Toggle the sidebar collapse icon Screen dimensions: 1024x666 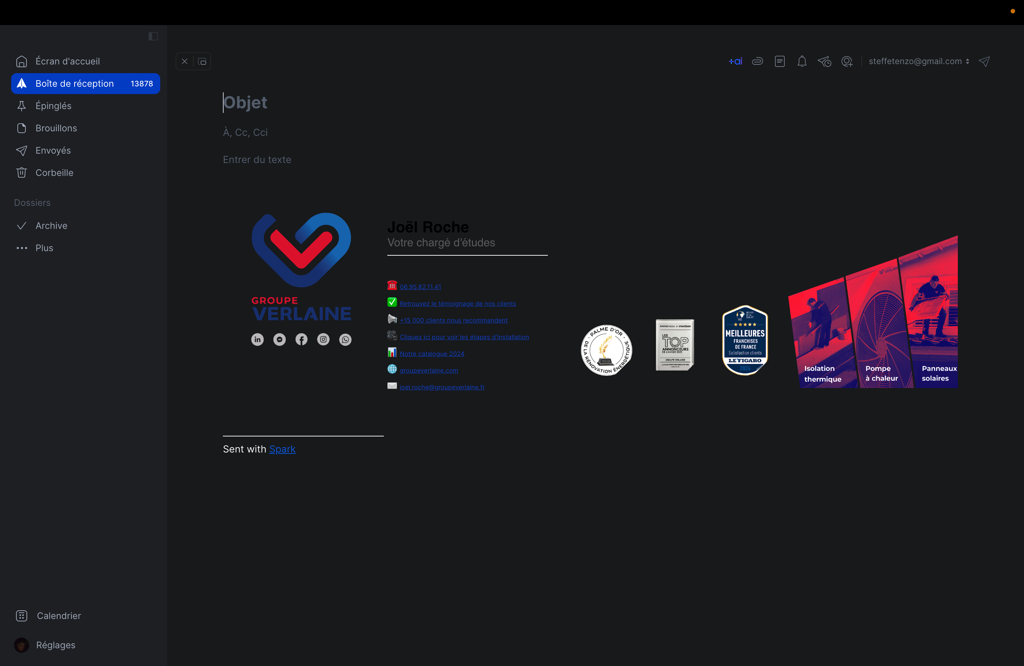(x=153, y=36)
